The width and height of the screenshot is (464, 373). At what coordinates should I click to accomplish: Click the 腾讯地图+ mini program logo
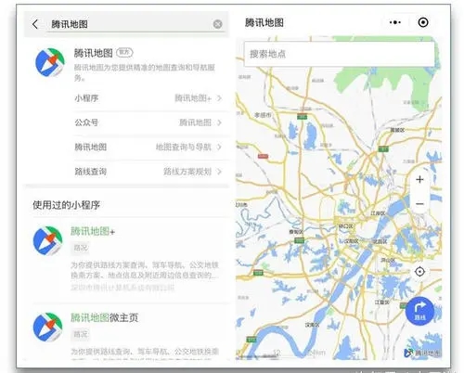[48, 240]
